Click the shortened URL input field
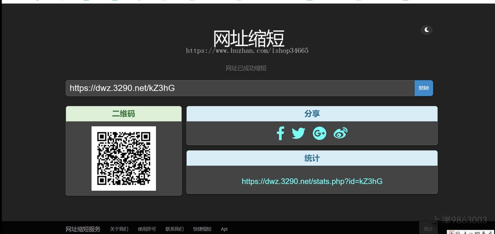 click(x=239, y=88)
